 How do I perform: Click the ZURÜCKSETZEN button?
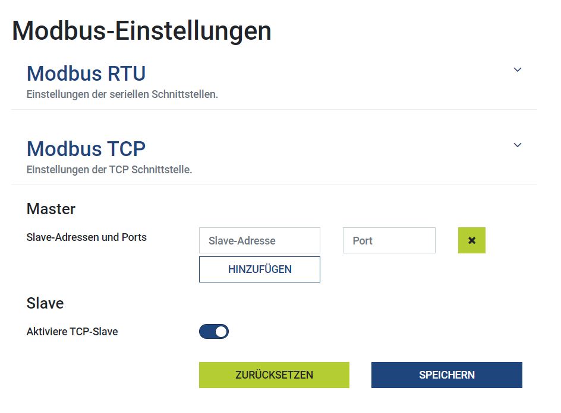tap(274, 375)
